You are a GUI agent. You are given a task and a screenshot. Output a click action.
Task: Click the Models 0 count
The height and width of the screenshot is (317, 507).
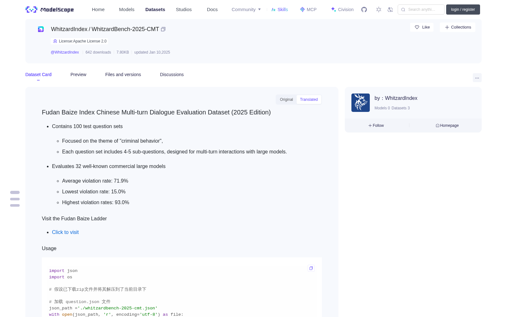click(382, 108)
